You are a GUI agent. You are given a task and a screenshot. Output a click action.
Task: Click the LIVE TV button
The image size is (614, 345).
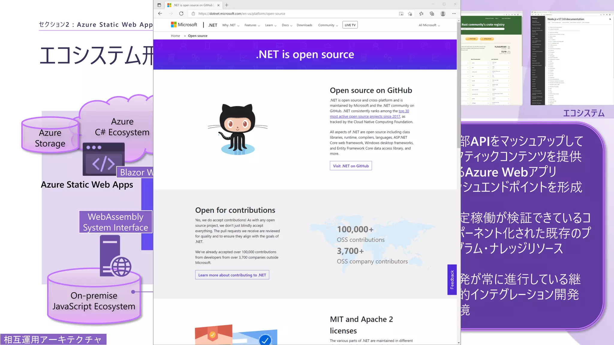click(x=350, y=25)
